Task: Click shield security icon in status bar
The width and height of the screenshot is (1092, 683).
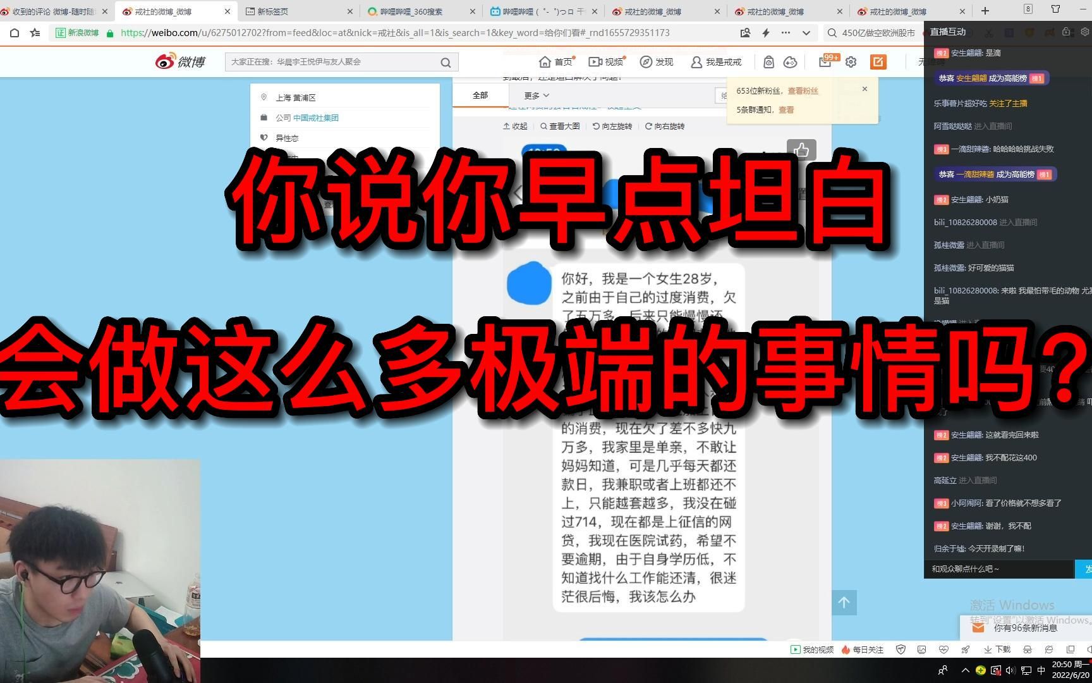Action: coord(901,649)
